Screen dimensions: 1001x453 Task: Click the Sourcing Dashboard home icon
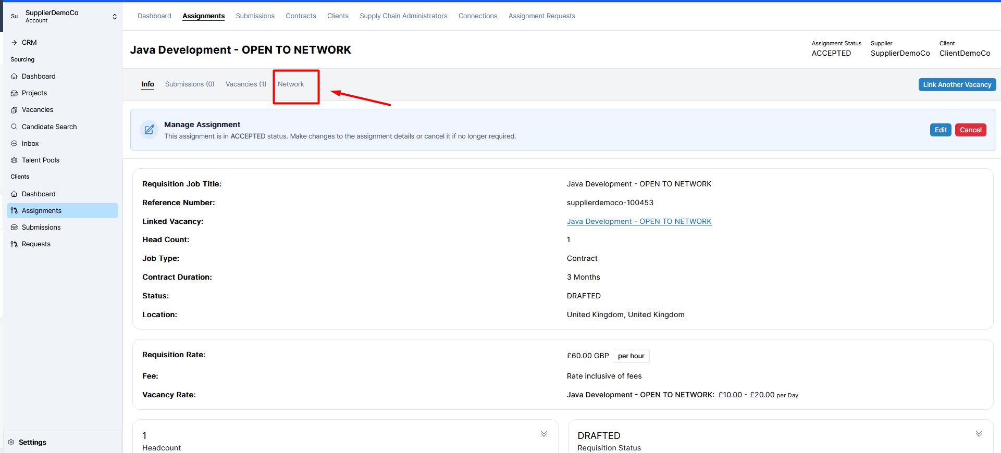14,77
